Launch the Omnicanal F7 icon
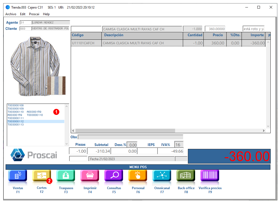Screen dimensions: 280x203 point(162,175)
